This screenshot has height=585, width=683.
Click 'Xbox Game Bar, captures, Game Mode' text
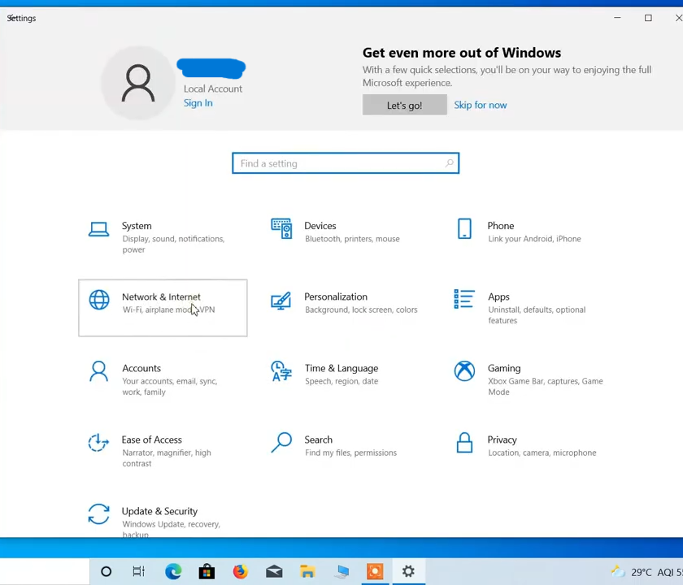click(x=546, y=387)
